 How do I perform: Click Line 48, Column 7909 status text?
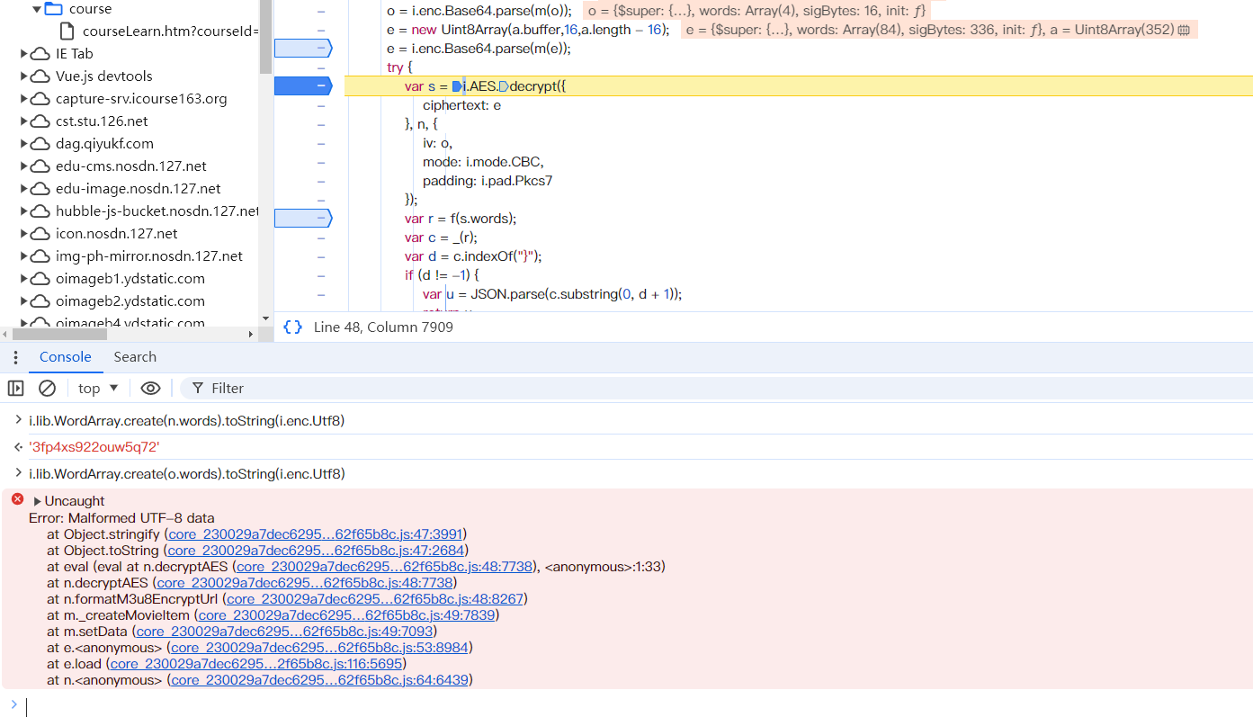383,327
